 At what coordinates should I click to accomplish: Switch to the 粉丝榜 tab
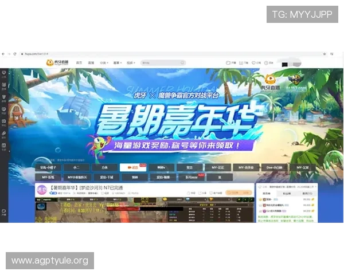pyautogui.click(x=287, y=194)
